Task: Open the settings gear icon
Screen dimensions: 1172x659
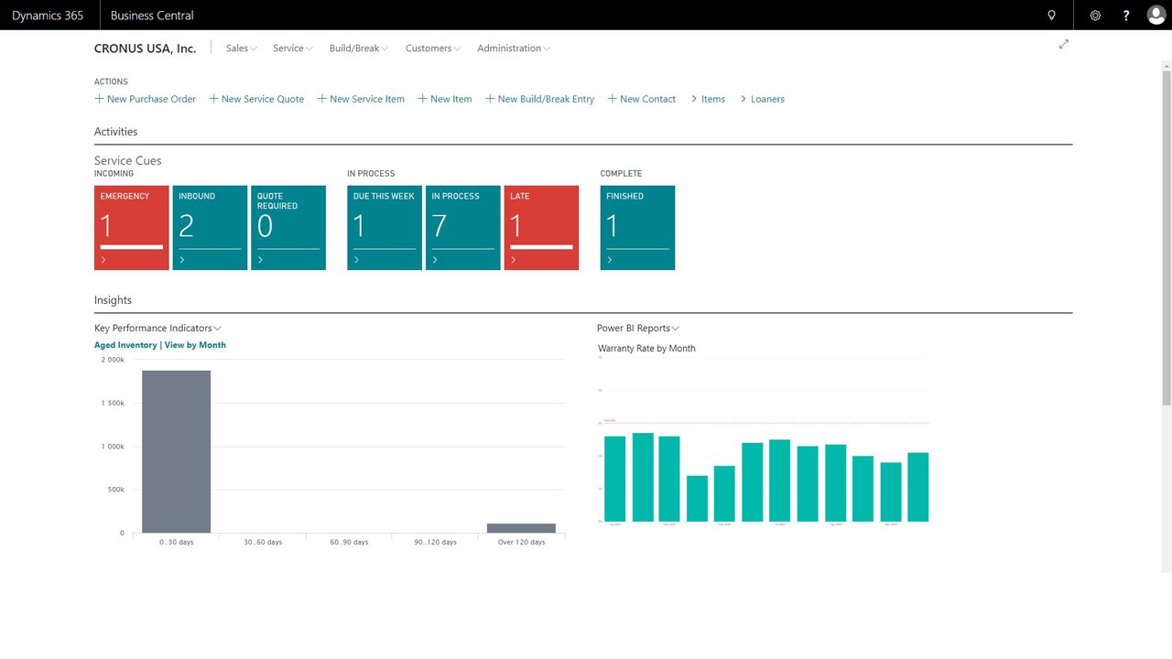Action: pyautogui.click(x=1095, y=16)
